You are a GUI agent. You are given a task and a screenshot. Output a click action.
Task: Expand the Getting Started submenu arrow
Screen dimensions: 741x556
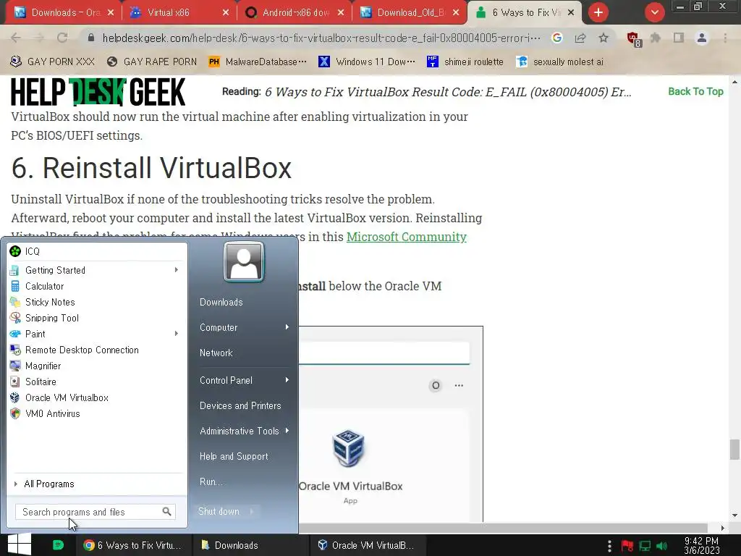[x=177, y=270]
